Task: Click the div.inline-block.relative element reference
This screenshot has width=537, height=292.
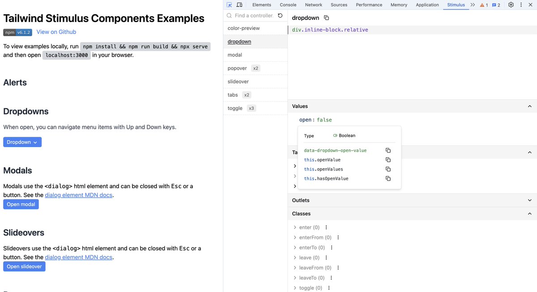Action: click(330, 30)
